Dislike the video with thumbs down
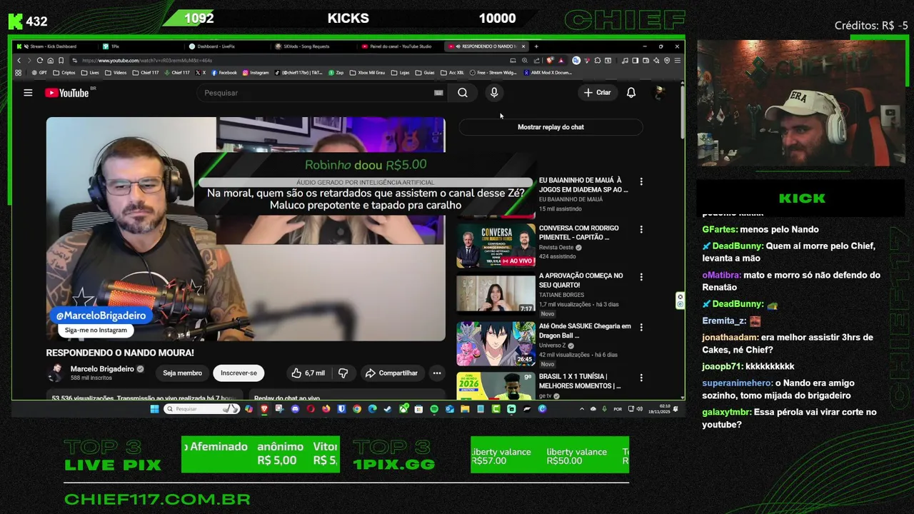Screen dimensions: 914x514 click(x=343, y=373)
